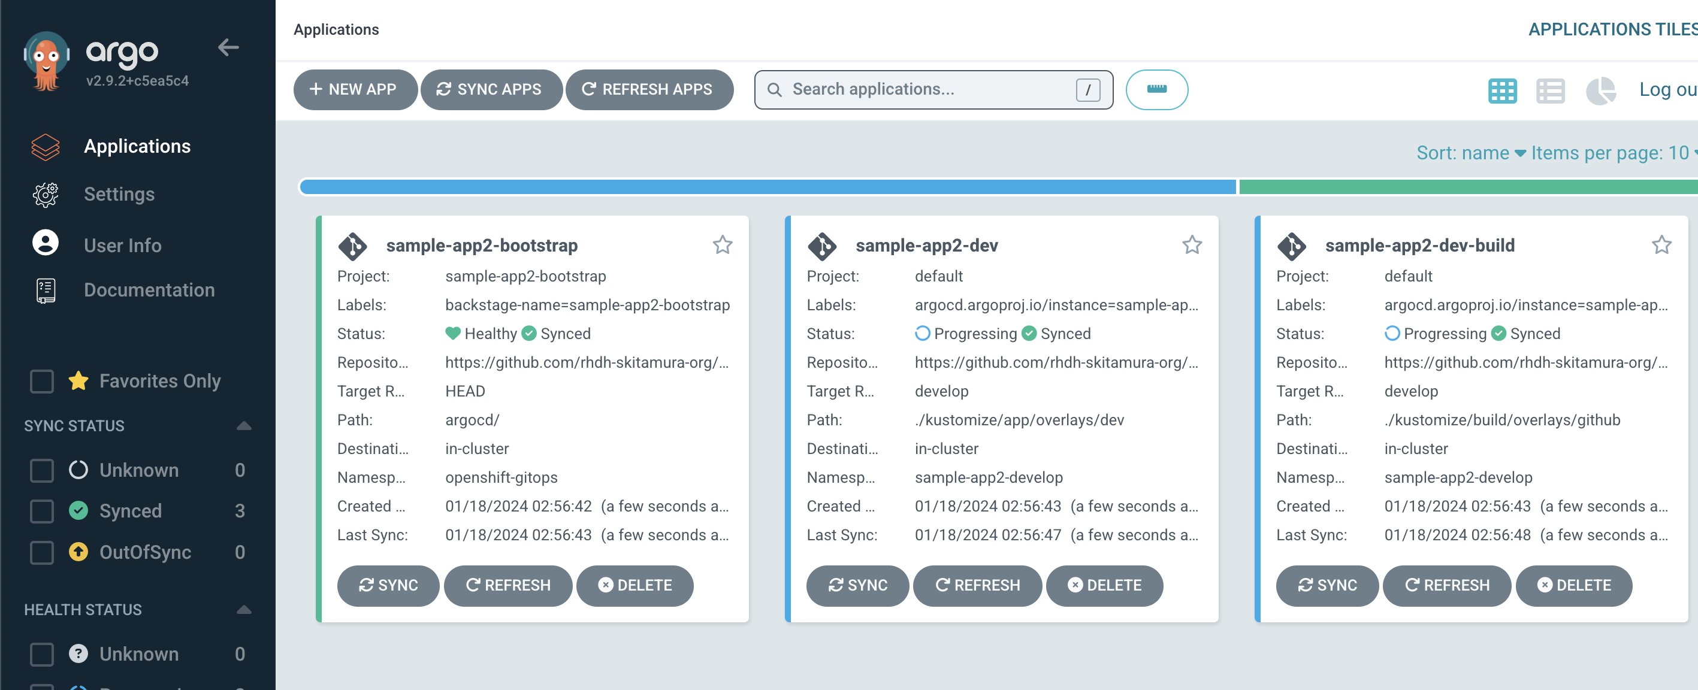Collapse the SYNC STATUS filter section
Viewport: 1698px width, 690px height.
point(244,426)
